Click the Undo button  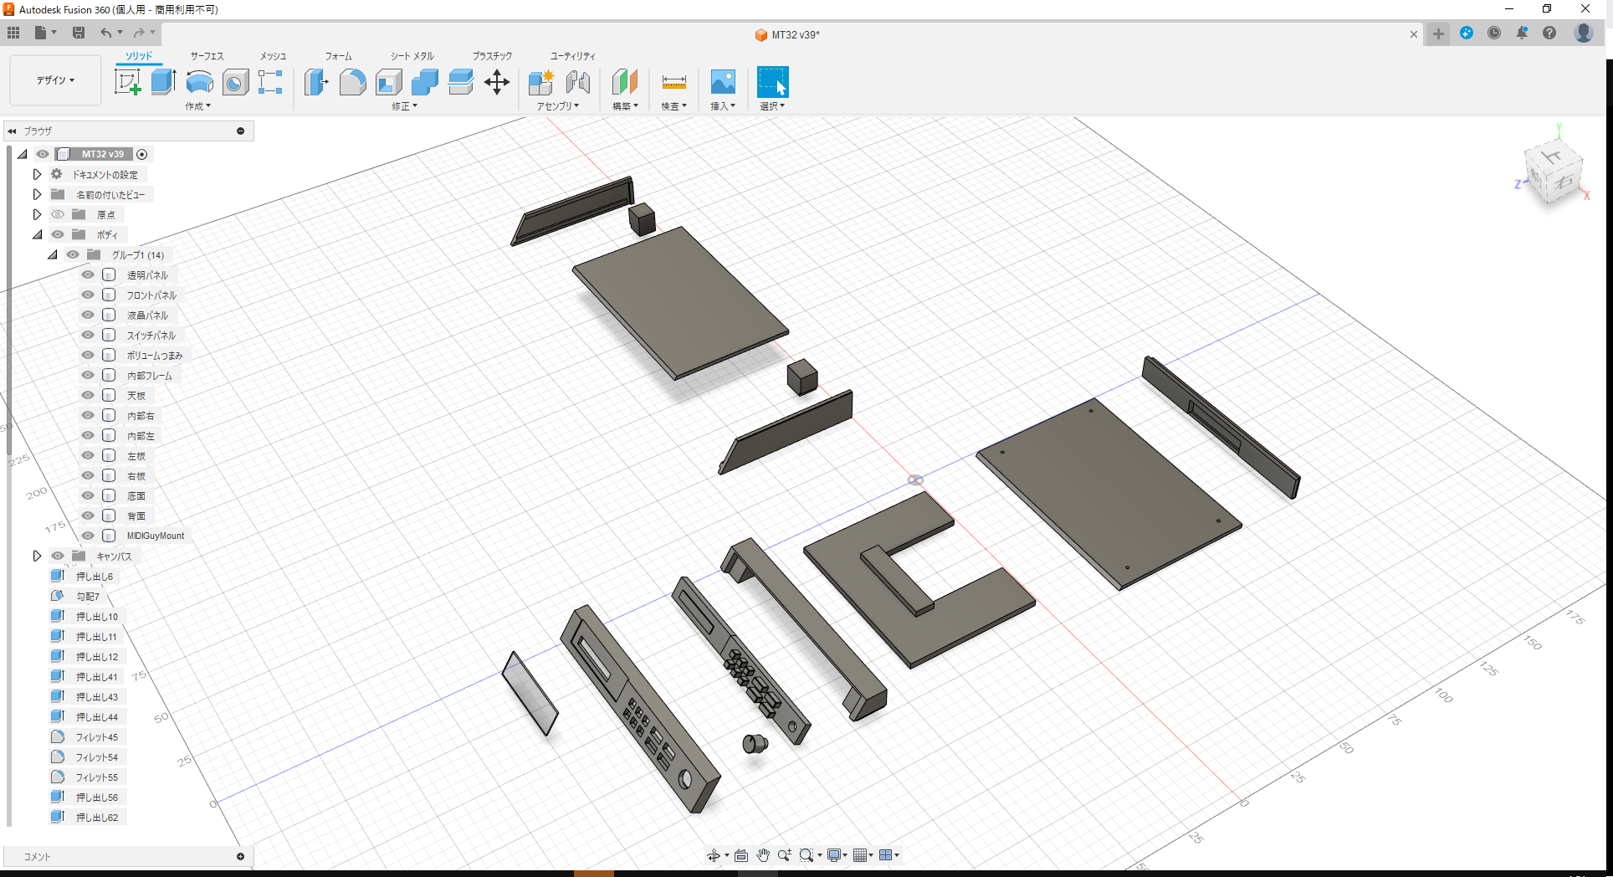pyautogui.click(x=105, y=33)
